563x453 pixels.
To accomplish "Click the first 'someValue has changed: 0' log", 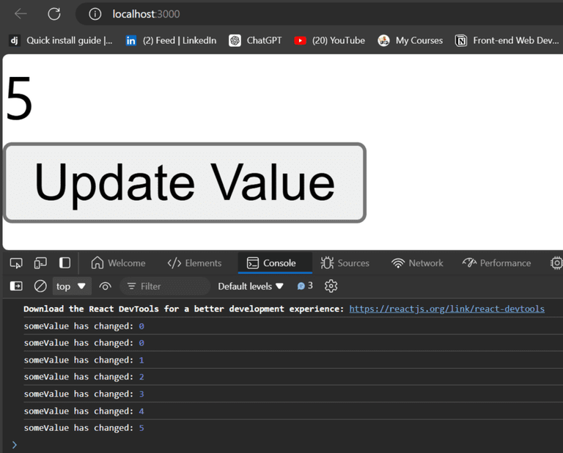I will coord(84,326).
